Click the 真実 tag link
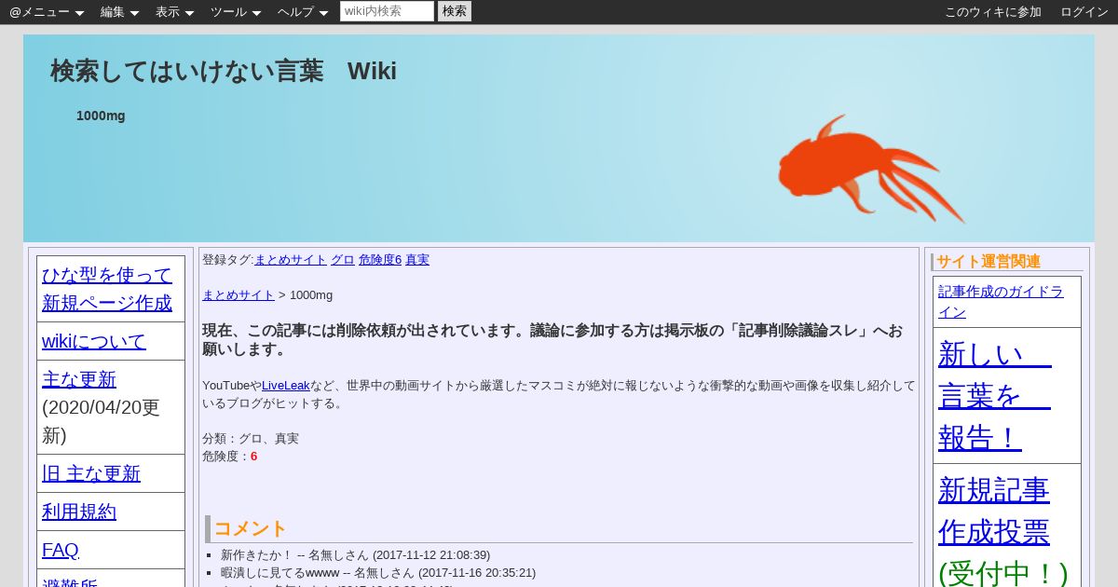This screenshot has width=1118, height=587. click(x=417, y=260)
